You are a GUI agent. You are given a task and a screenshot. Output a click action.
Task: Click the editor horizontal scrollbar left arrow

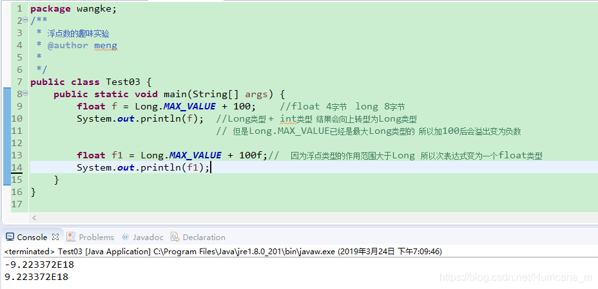point(34,218)
